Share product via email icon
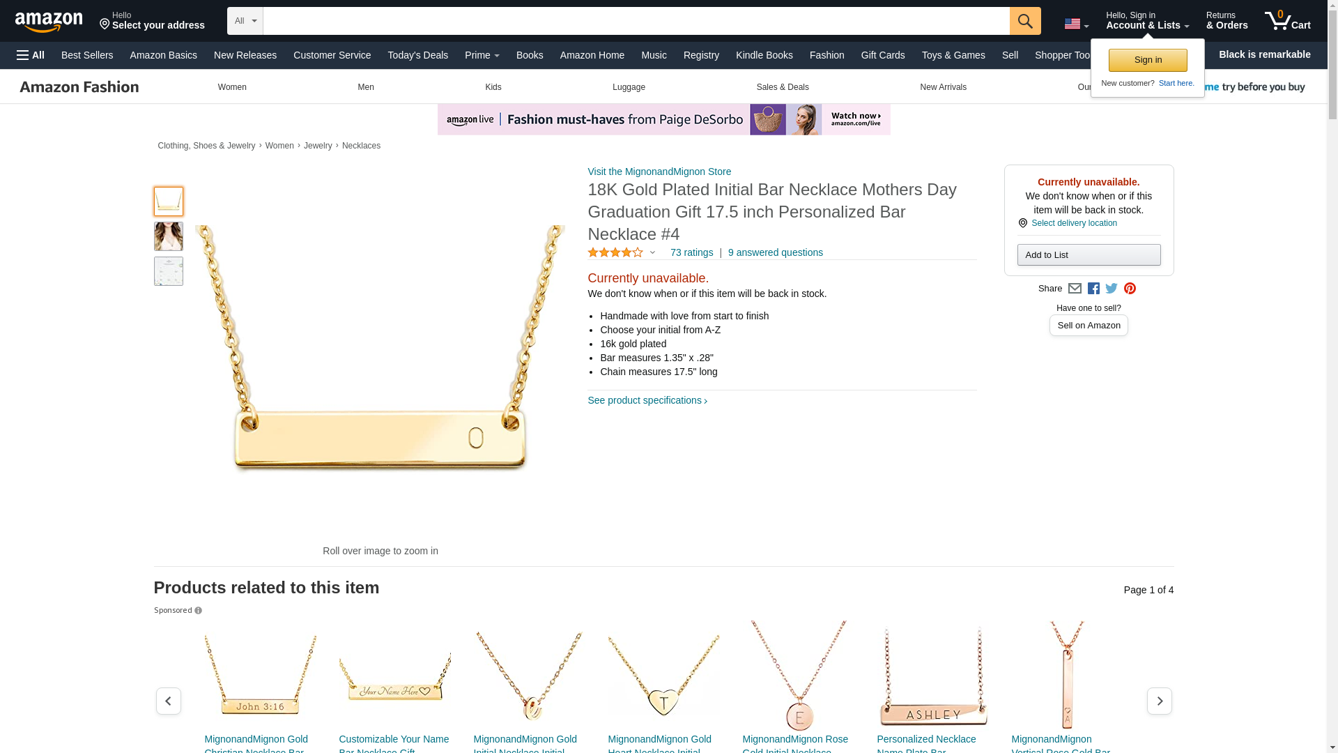 click(x=1075, y=289)
